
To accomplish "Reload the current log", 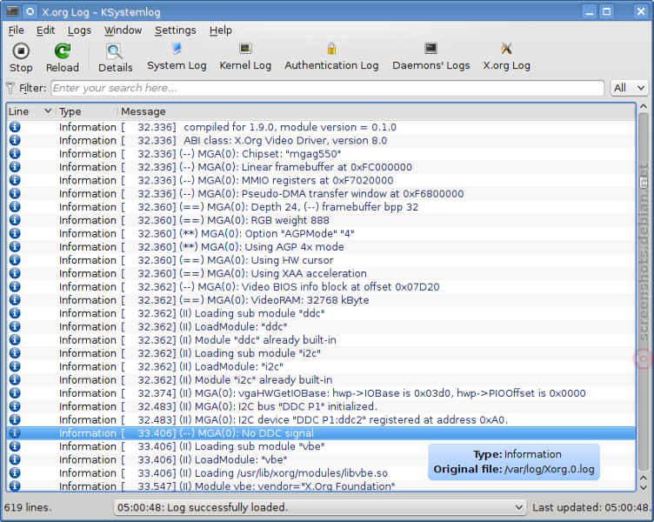I will tap(62, 57).
